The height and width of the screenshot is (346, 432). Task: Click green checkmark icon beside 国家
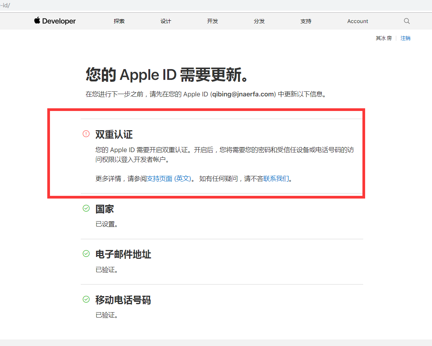tap(86, 209)
